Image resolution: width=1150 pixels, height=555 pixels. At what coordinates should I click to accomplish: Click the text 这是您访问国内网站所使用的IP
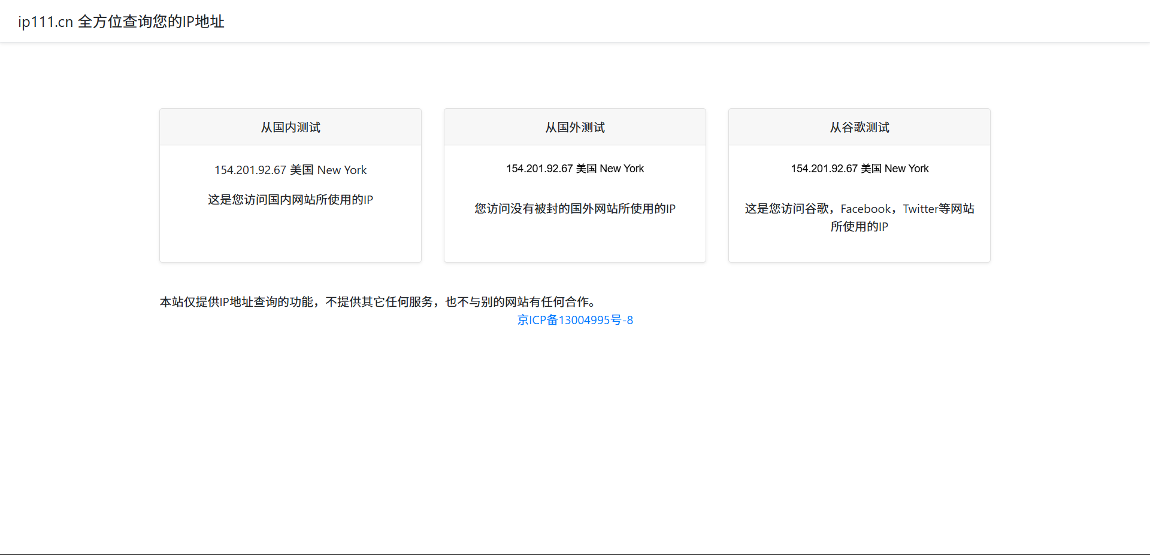(290, 200)
